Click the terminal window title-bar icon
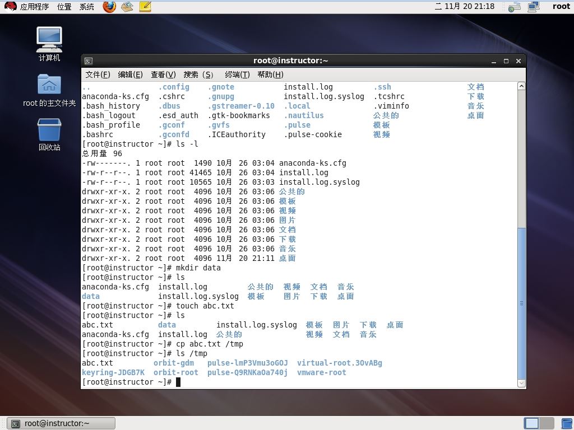Screen dimensions: 574x430 (88, 61)
